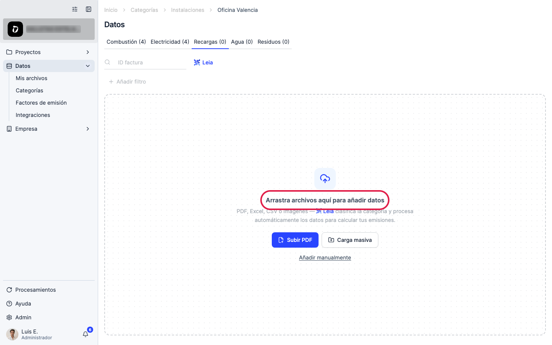Go to Categorías breadcrumb
This screenshot has width=552, height=345.
click(144, 10)
